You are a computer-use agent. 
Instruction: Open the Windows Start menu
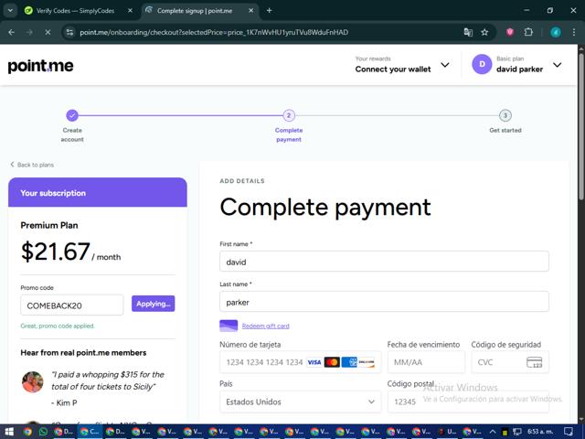pyautogui.click(x=9, y=432)
